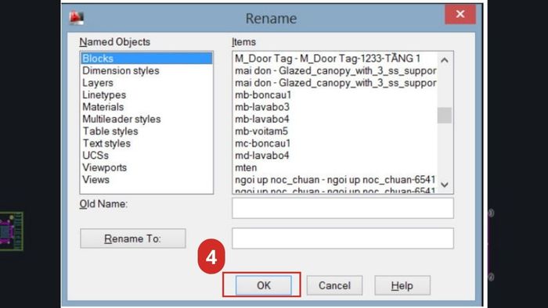The width and height of the screenshot is (548, 308).
Task: Pick Text styles from the list
Action: point(106,143)
